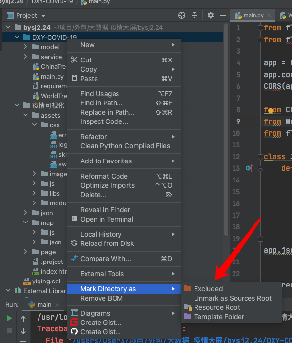
Task: Expand the service folder
Action: pyautogui.click(x=25, y=57)
